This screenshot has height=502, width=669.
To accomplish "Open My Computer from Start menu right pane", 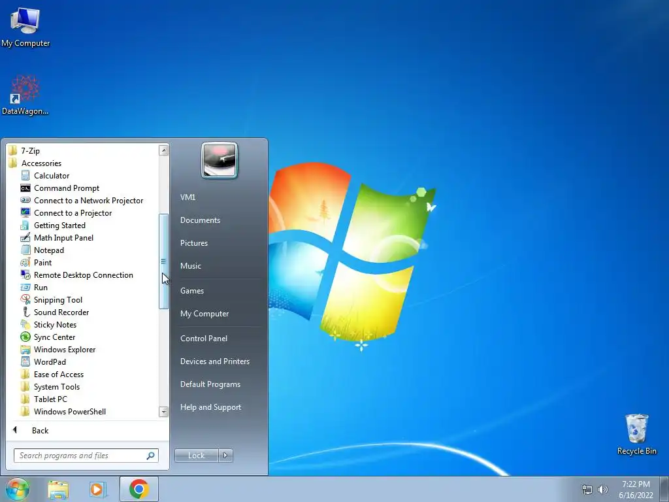I will (204, 313).
